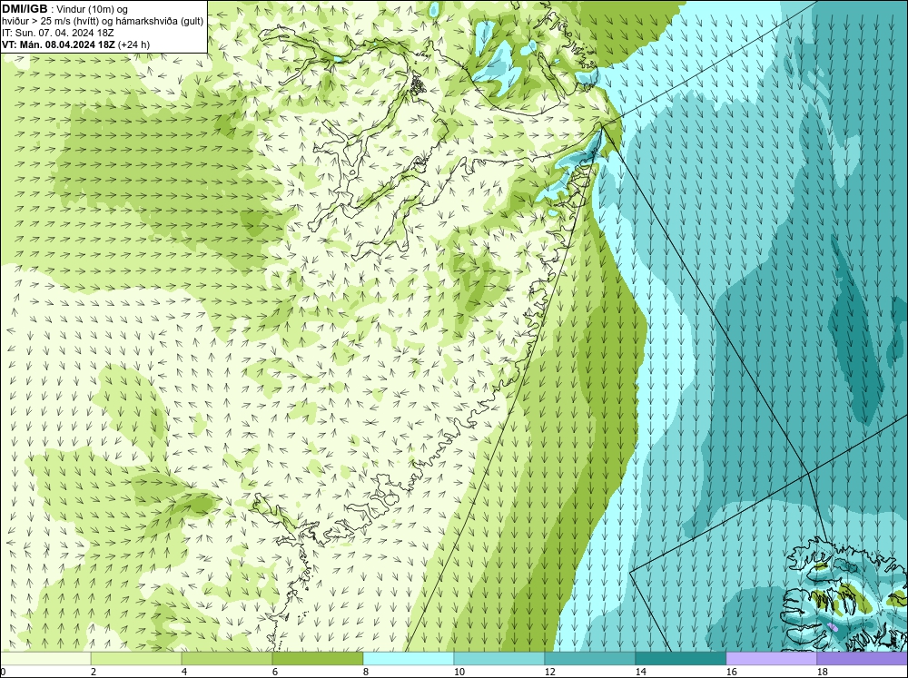Click the legend scale label '18'
The image size is (908, 678).
point(823,672)
